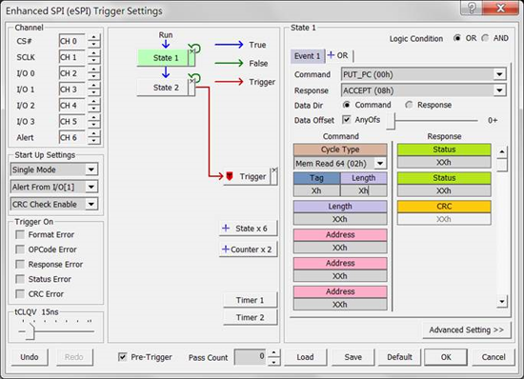
Task: Load a saved trigger configuration
Action: click(305, 357)
